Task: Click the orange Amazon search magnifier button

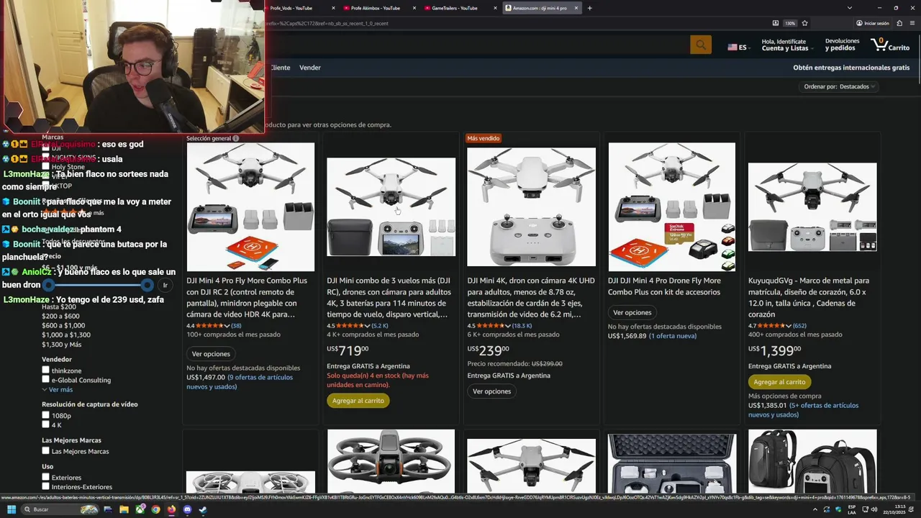Action: point(700,45)
